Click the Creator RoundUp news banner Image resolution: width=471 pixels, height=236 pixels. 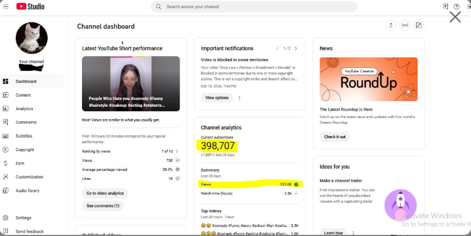(x=369, y=79)
